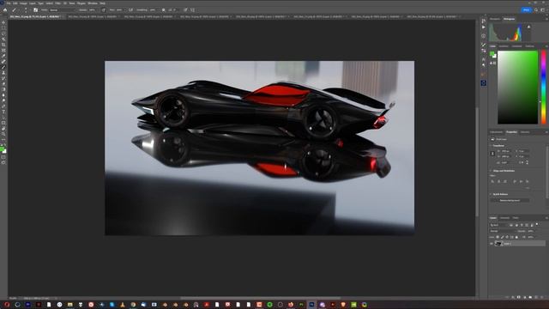
Task: Select the Eraser tool
Action: [x=3, y=84]
